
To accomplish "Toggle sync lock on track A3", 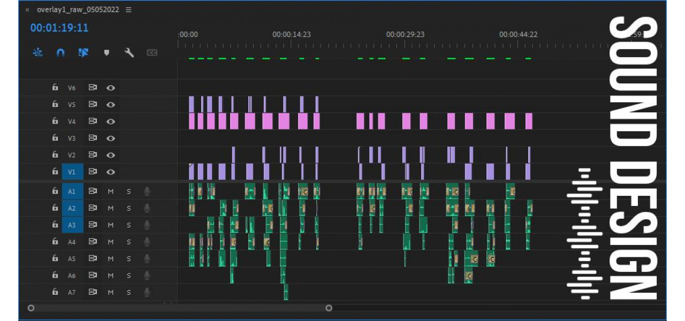I will [x=93, y=225].
